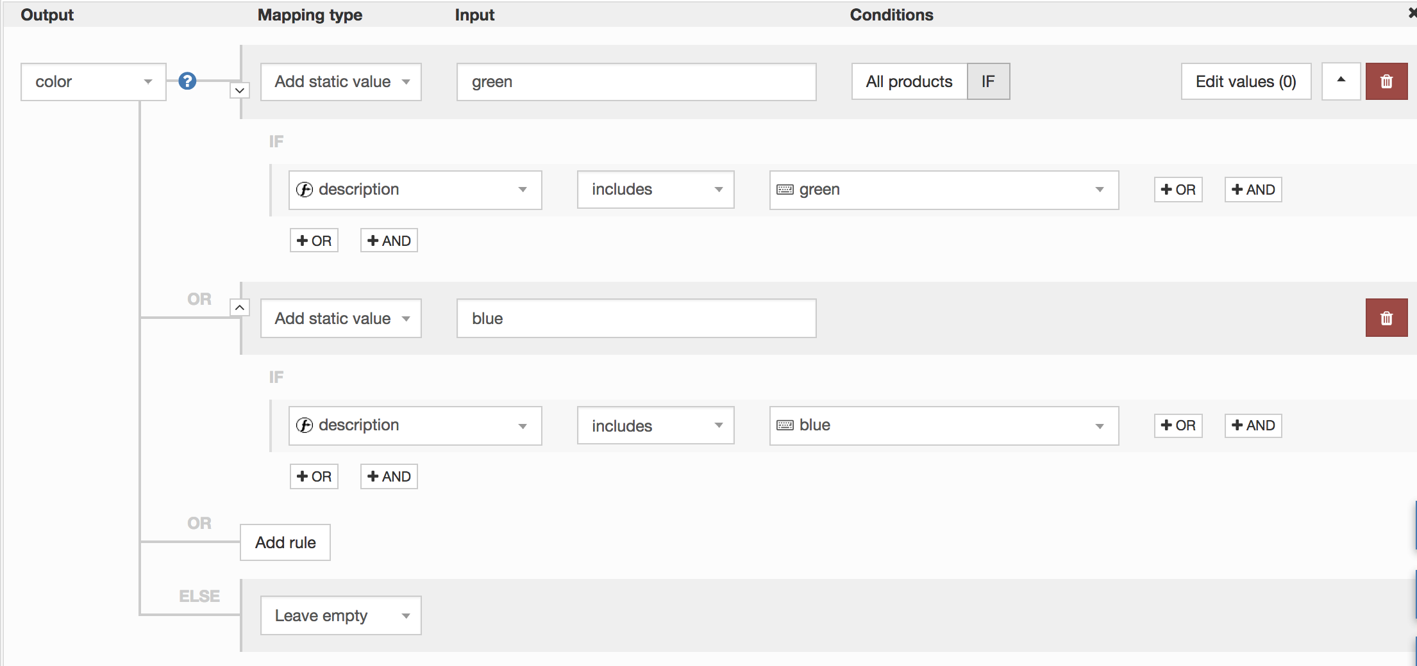
Task: Focus the green static value input
Action: (x=636, y=81)
